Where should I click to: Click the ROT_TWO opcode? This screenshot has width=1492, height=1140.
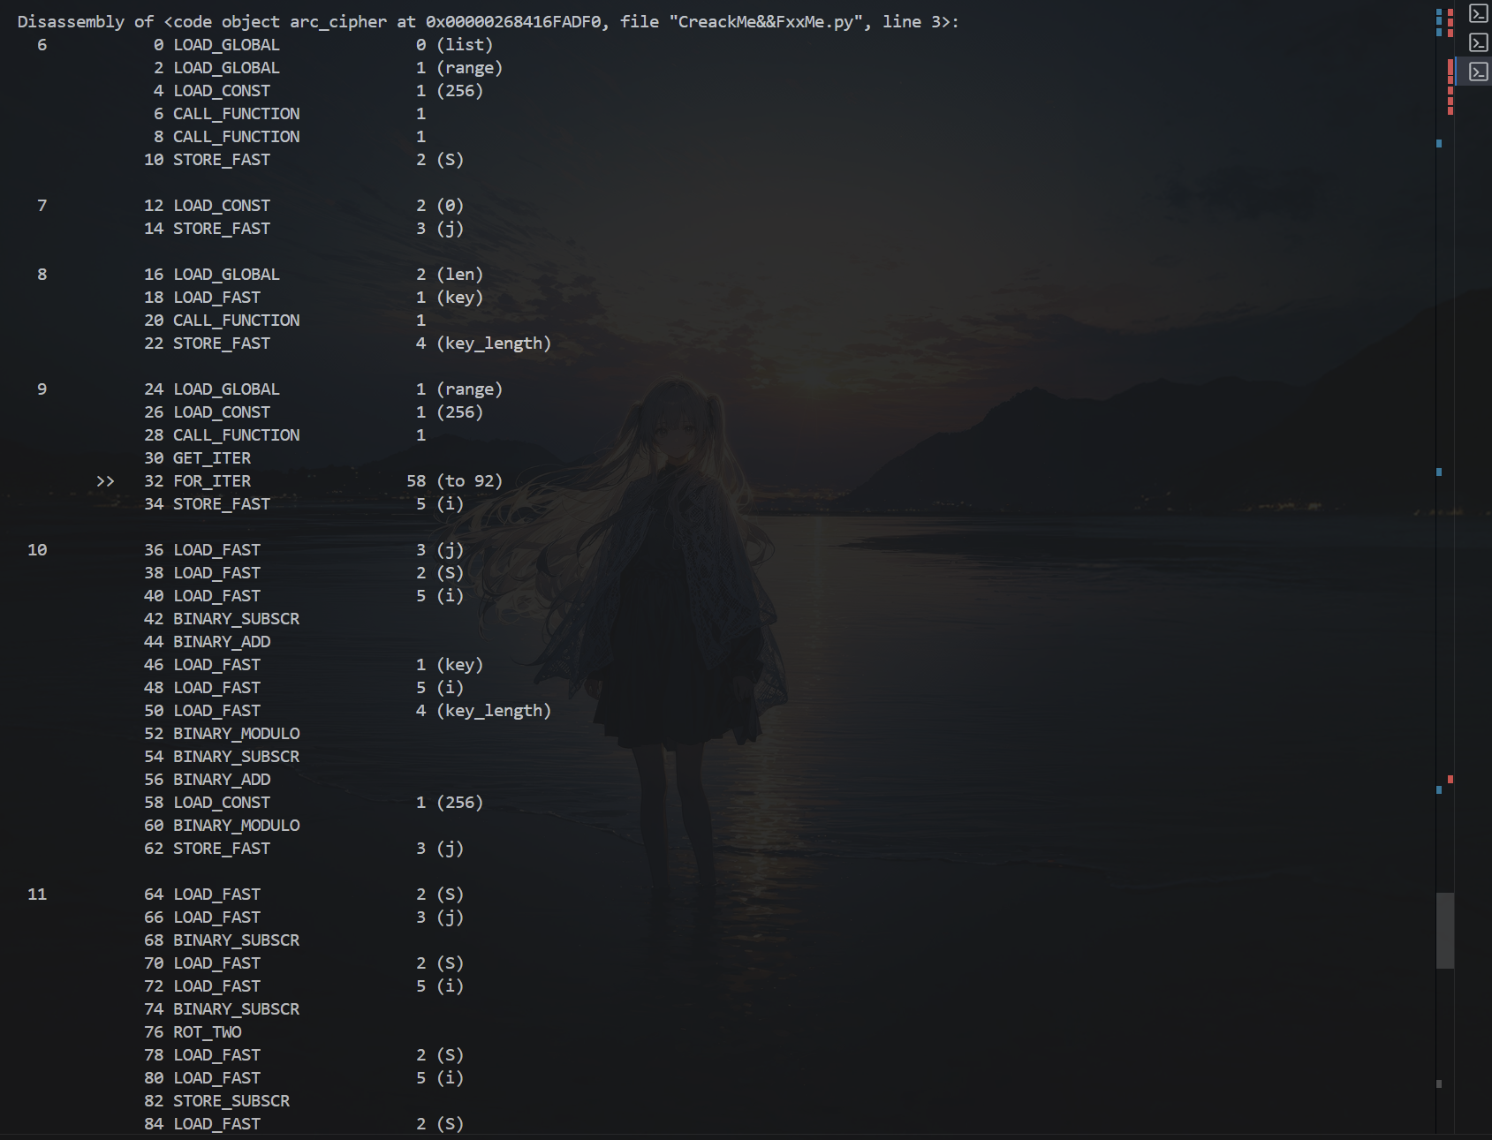pos(207,1032)
